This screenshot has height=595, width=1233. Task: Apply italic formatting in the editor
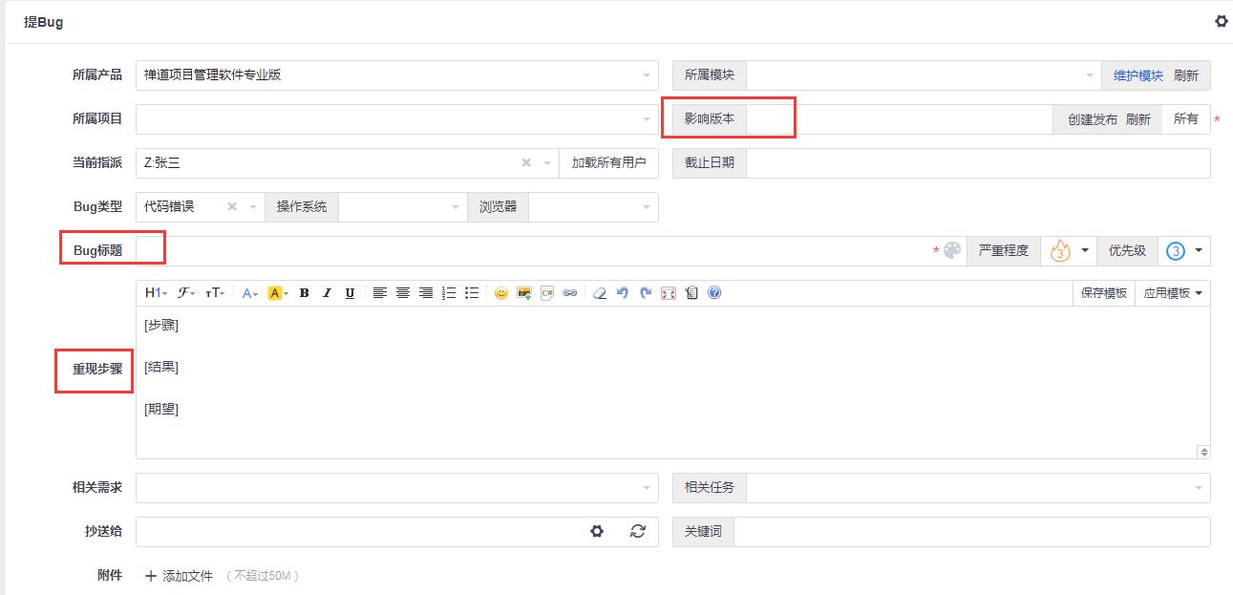click(327, 293)
